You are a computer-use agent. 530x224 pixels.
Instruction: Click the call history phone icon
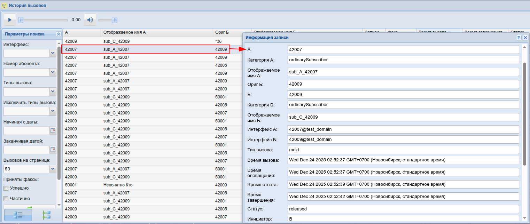click(4, 6)
